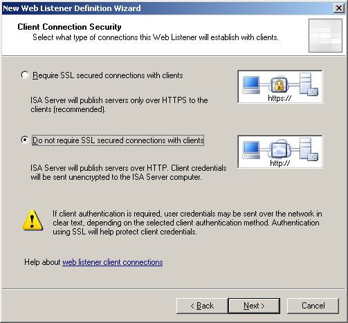The width and height of the screenshot is (348, 323).
Task: Close the wizard dialog window
Action: click(x=339, y=8)
